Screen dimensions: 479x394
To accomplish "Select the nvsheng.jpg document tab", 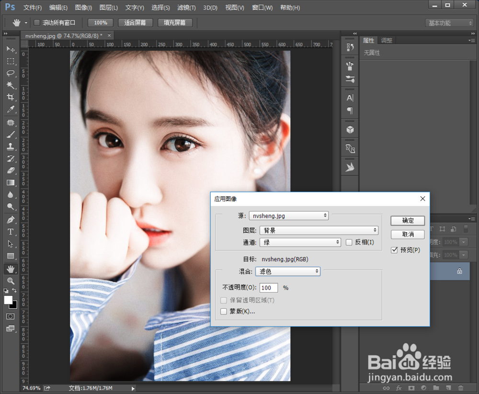I will click(x=64, y=36).
